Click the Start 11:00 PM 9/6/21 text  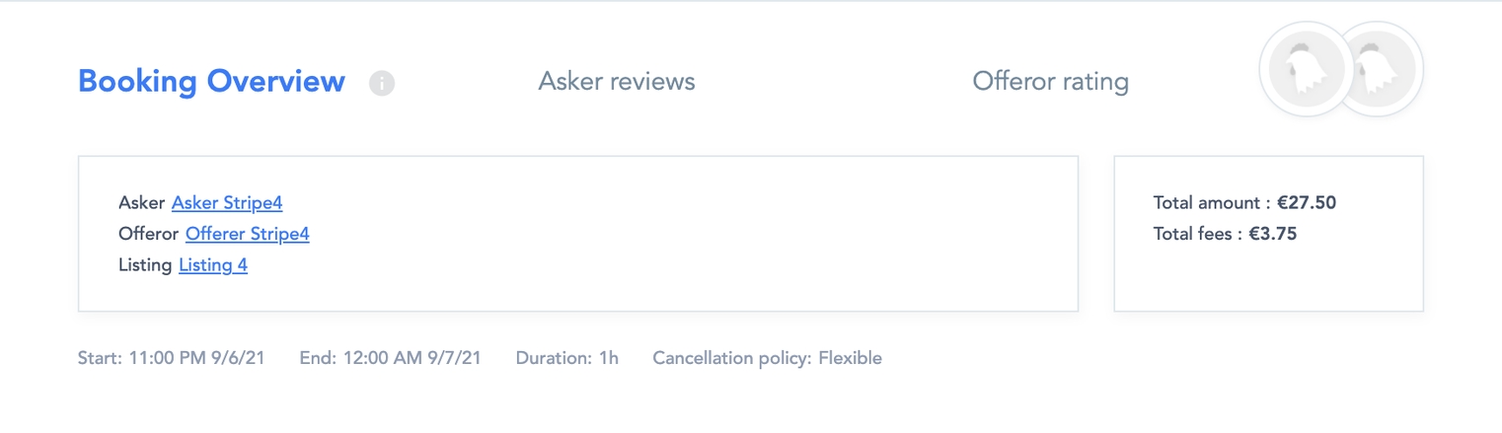tap(171, 357)
